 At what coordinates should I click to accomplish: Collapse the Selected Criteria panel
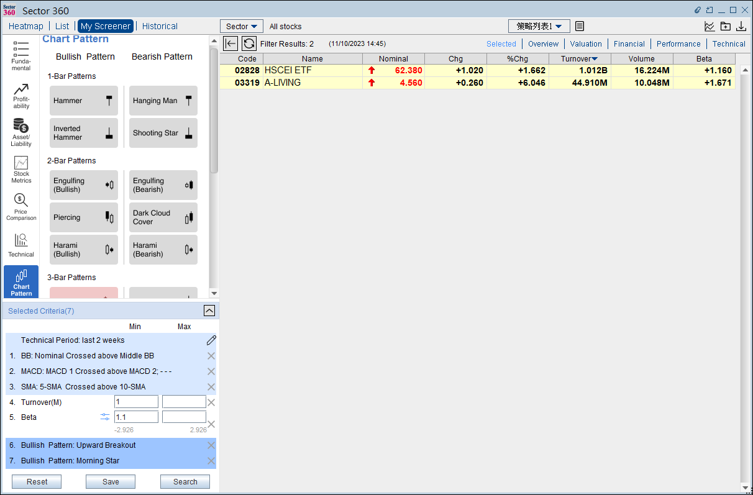pyautogui.click(x=209, y=311)
